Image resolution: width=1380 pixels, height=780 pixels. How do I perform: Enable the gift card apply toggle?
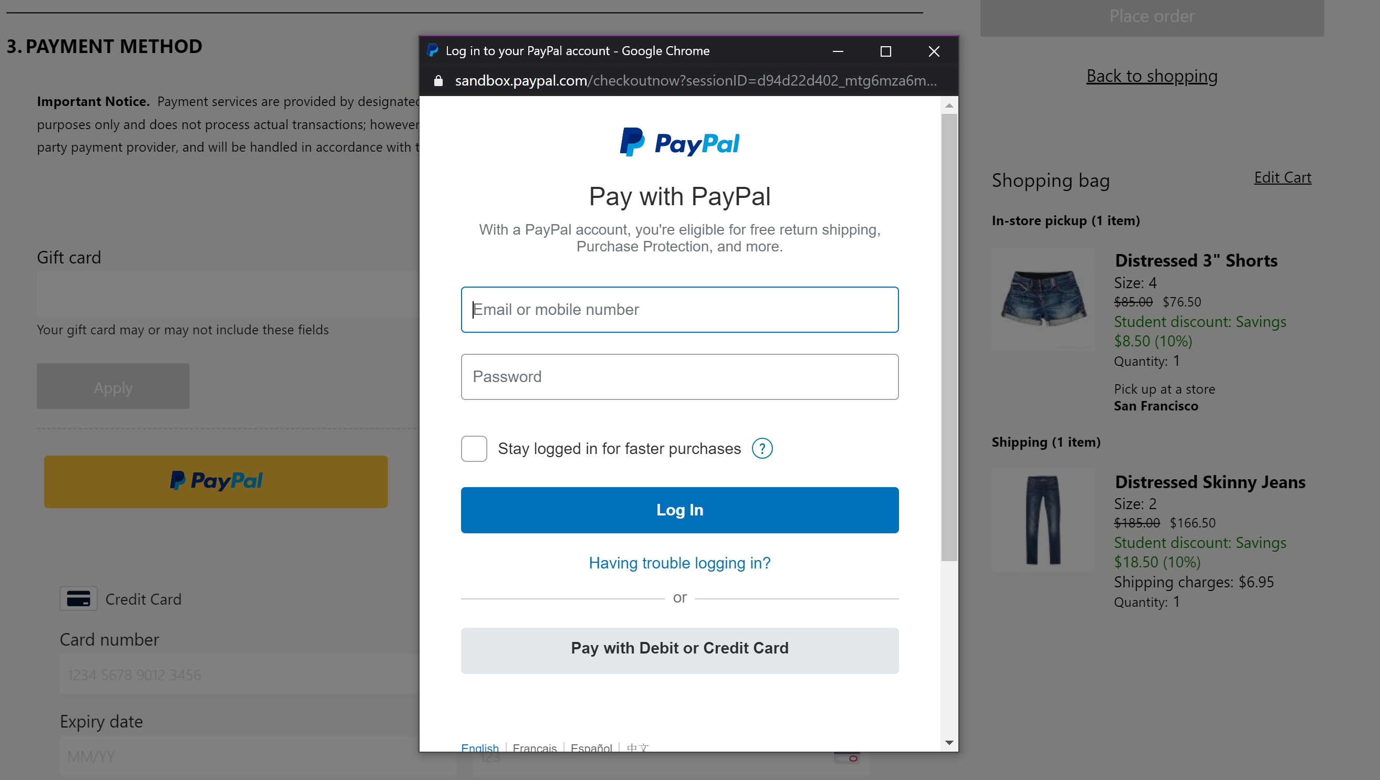(x=114, y=387)
